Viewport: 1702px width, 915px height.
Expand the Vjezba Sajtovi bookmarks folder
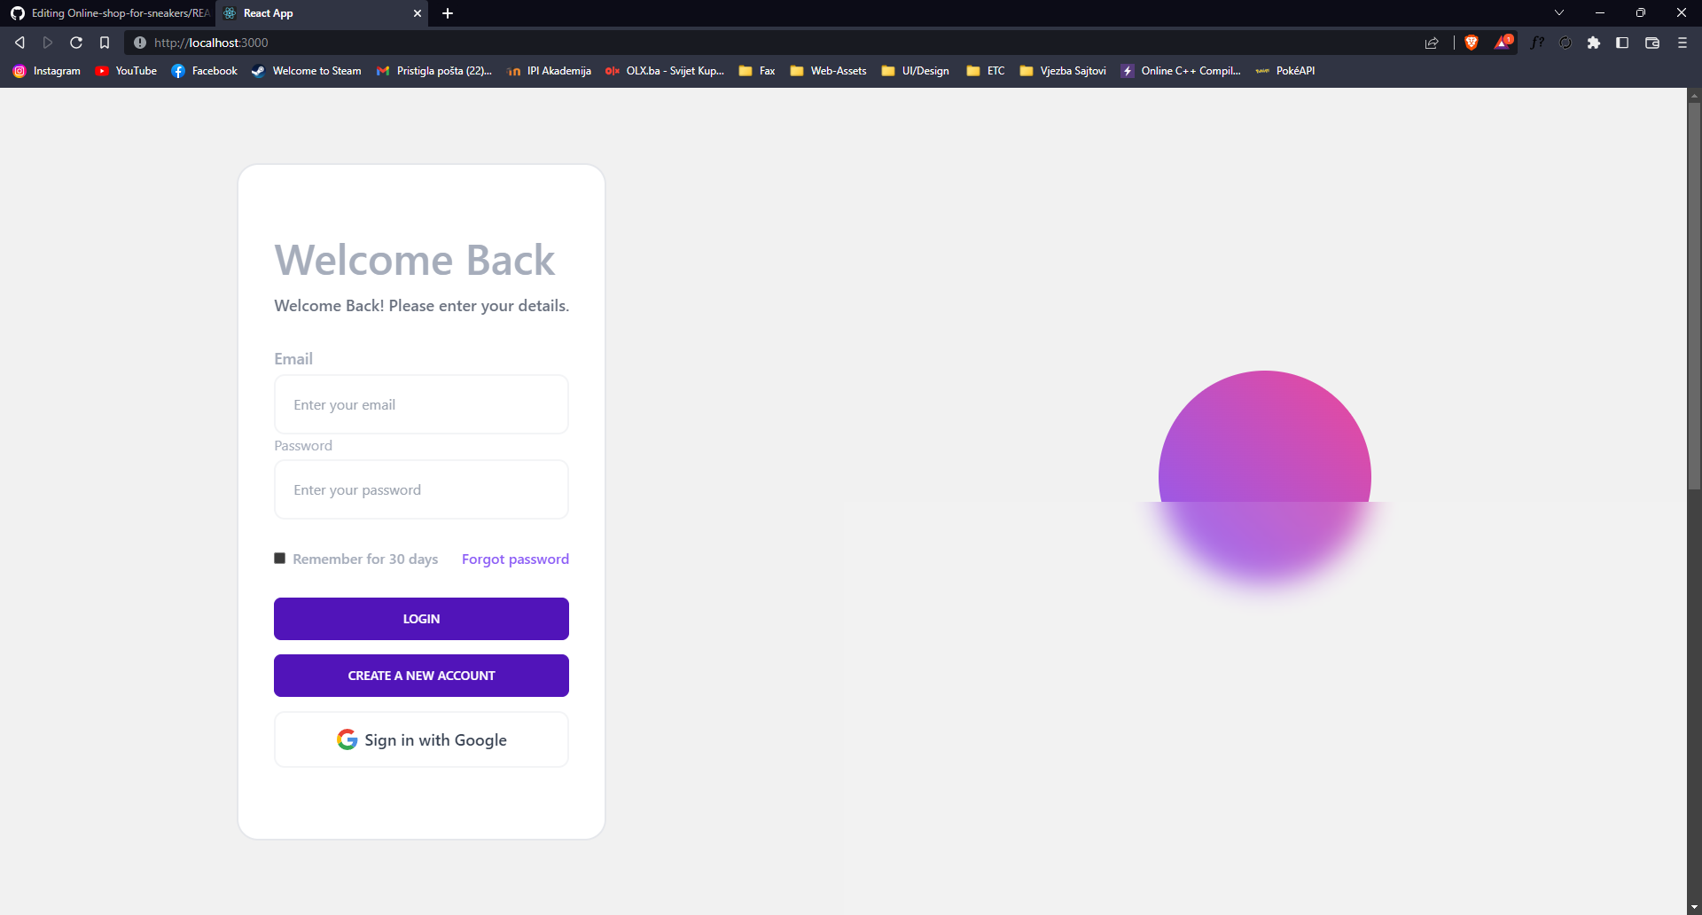(x=1063, y=71)
